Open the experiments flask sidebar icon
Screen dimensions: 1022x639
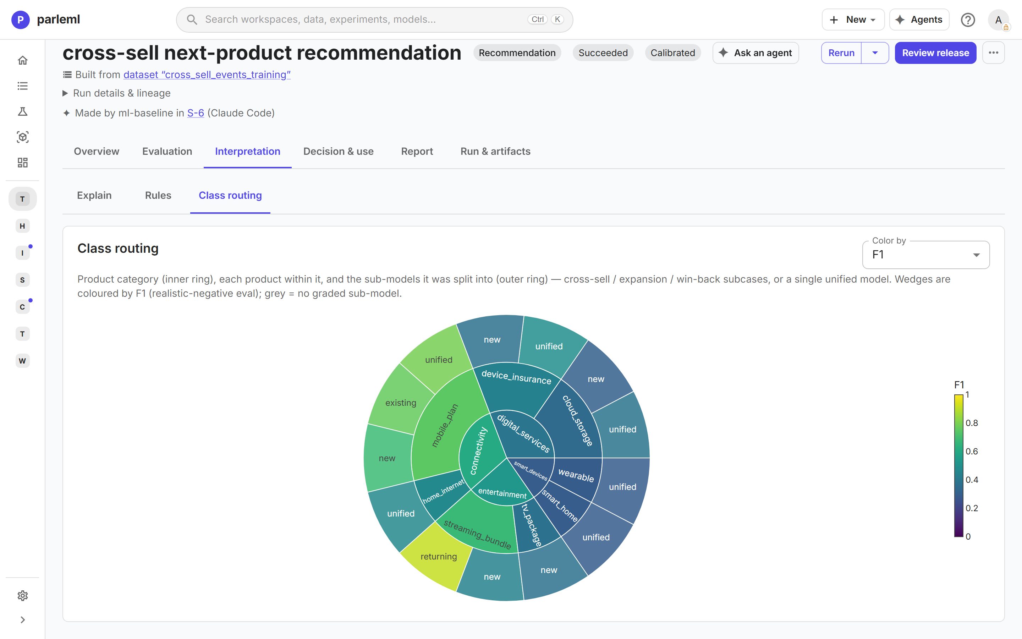pyautogui.click(x=22, y=111)
